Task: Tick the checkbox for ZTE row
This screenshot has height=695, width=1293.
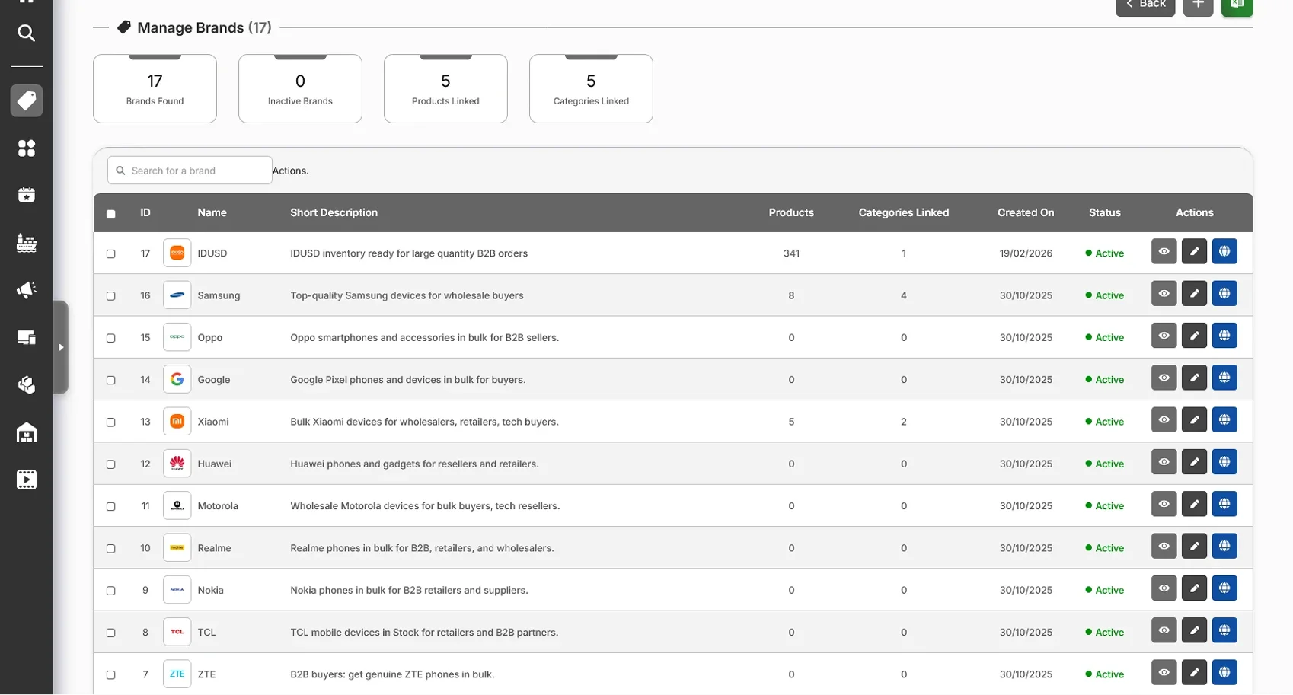Action: (x=111, y=674)
